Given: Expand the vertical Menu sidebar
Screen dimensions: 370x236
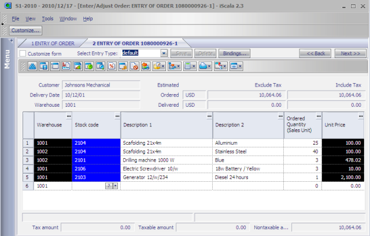Looking at the screenshot, I should point(8,59).
